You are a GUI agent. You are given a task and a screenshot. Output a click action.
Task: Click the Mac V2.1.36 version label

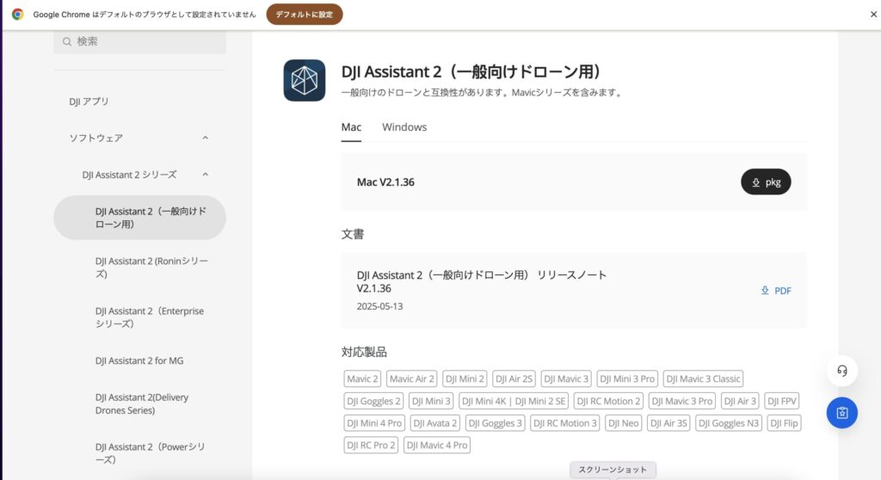pos(385,182)
